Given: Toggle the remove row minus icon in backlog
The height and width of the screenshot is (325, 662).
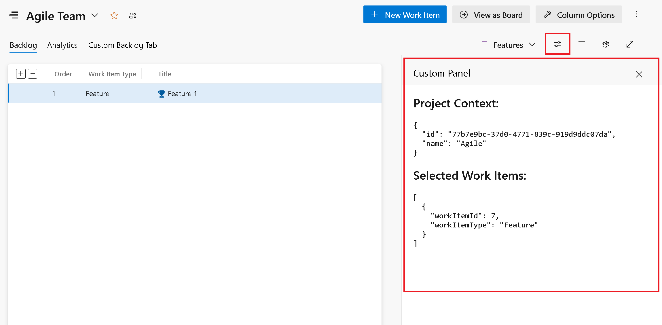Looking at the screenshot, I should click(33, 73).
